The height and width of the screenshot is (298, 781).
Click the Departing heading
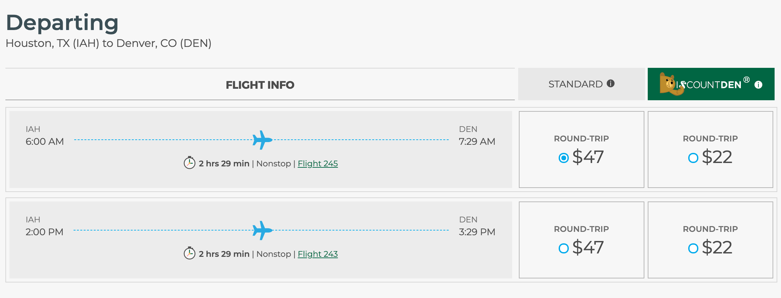(62, 23)
